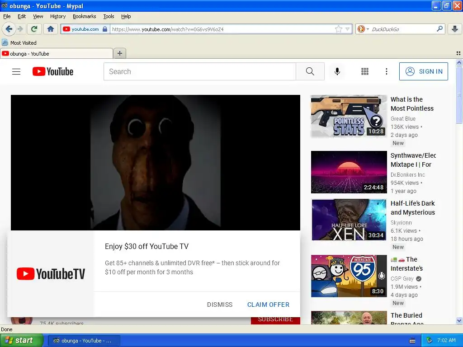Click the Dr.Bonkers Inc channel name
This screenshot has height=347, width=463.
click(x=407, y=175)
